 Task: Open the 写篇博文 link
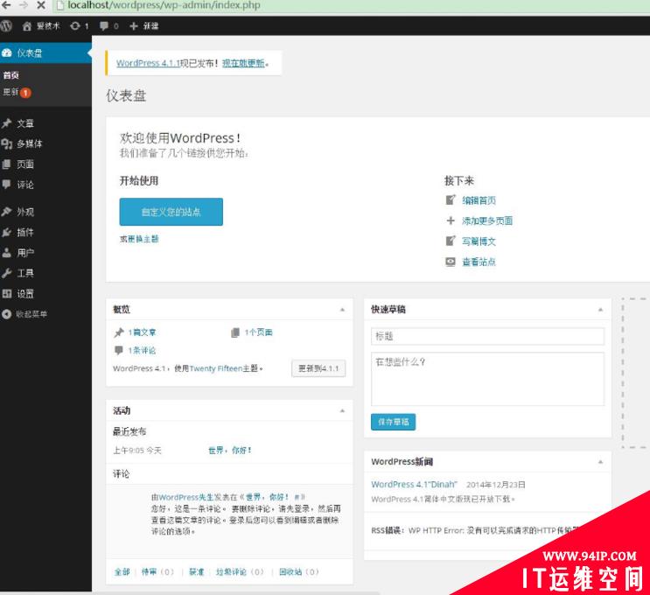click(x=479, y=241)
